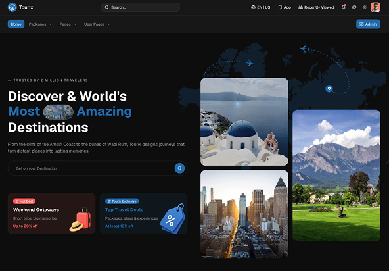Viewport: 389px width, 271px height.
Task: Open the notifications bell
Action: (344, 7)
